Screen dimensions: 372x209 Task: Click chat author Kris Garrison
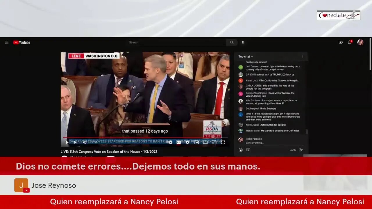tap(253, 100)
